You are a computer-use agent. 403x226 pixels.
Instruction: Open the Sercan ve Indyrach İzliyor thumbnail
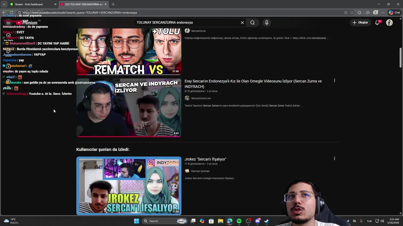pyautogui.click(x=129, y=108)
